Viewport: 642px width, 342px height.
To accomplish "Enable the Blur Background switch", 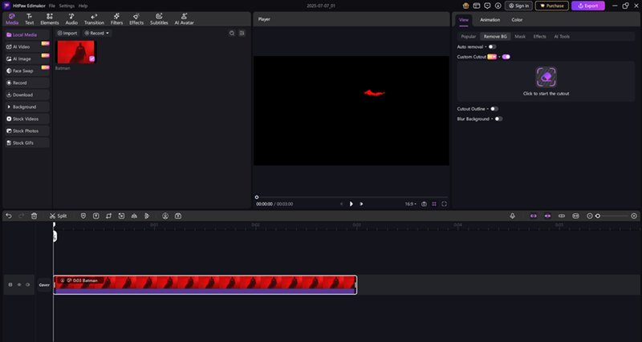I will pyautogui.click(x=498, y=119).
